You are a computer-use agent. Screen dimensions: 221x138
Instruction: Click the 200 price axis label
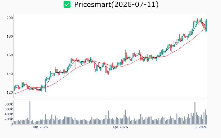(x=10, y=18)
